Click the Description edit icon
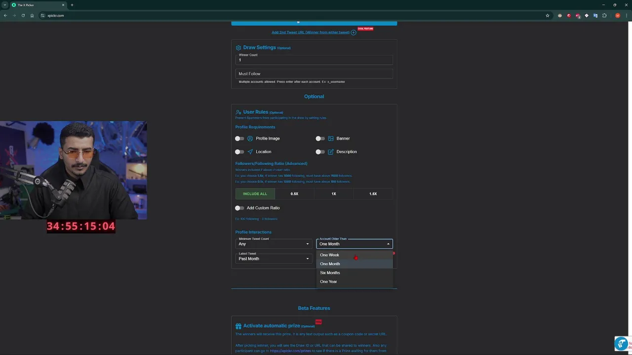The image size is (632, 355). [331, 152]
